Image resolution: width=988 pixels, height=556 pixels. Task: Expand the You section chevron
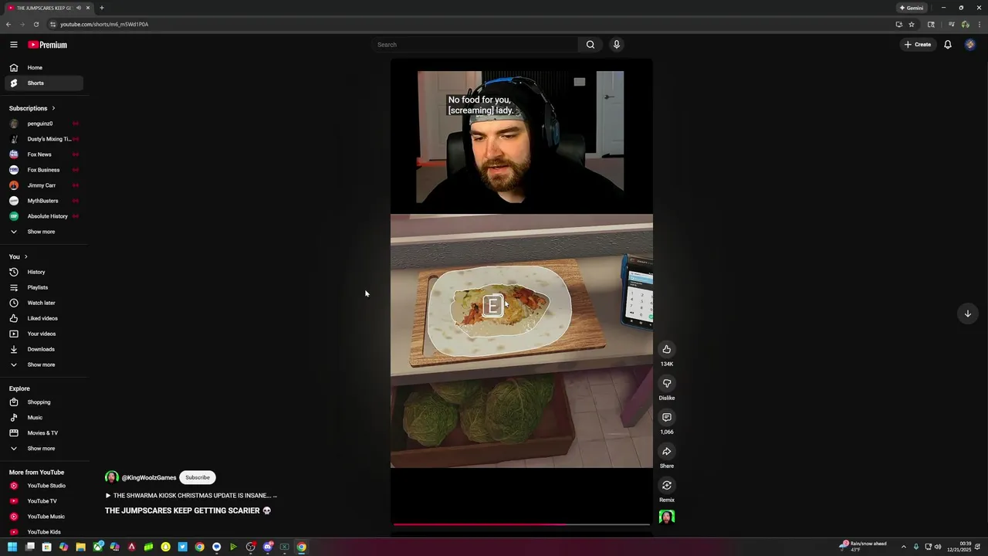point(25,256)
